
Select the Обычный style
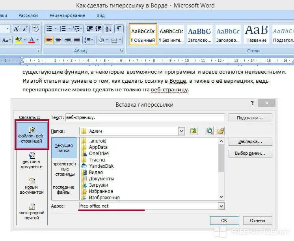pyautogui.click(x=143, y=35)
